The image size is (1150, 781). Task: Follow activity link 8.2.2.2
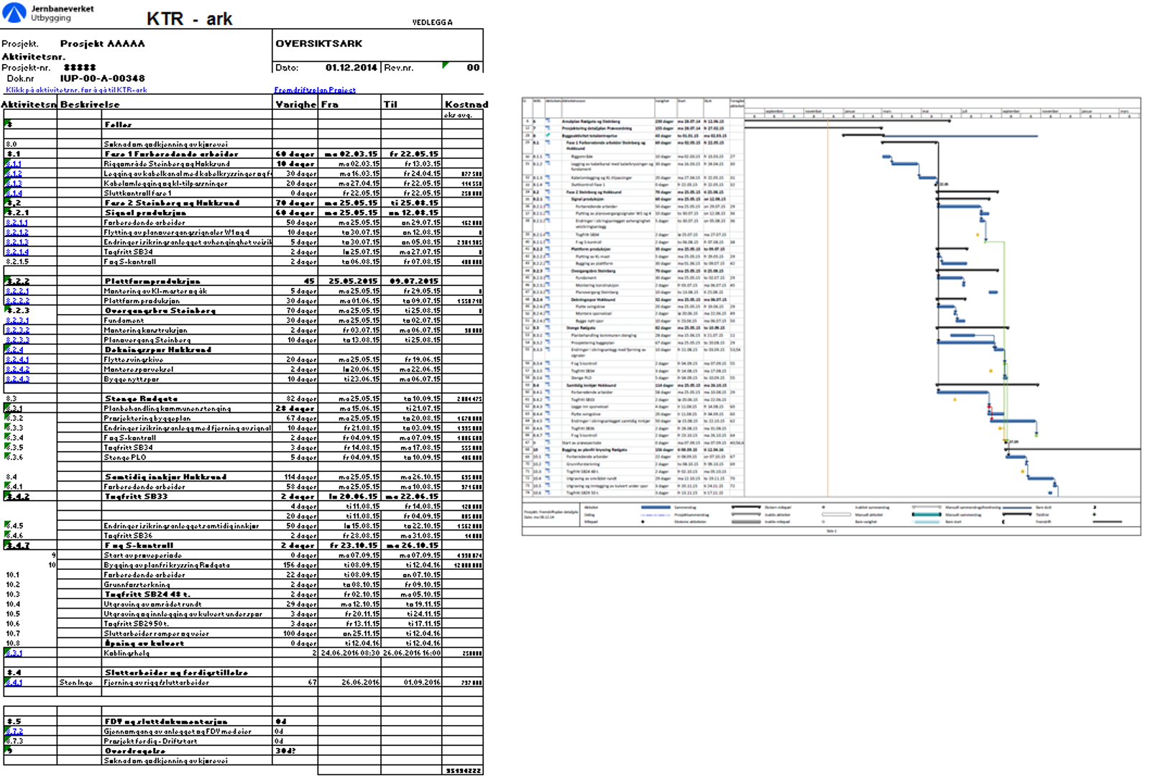pyautogui.click(x=17, y=301)
